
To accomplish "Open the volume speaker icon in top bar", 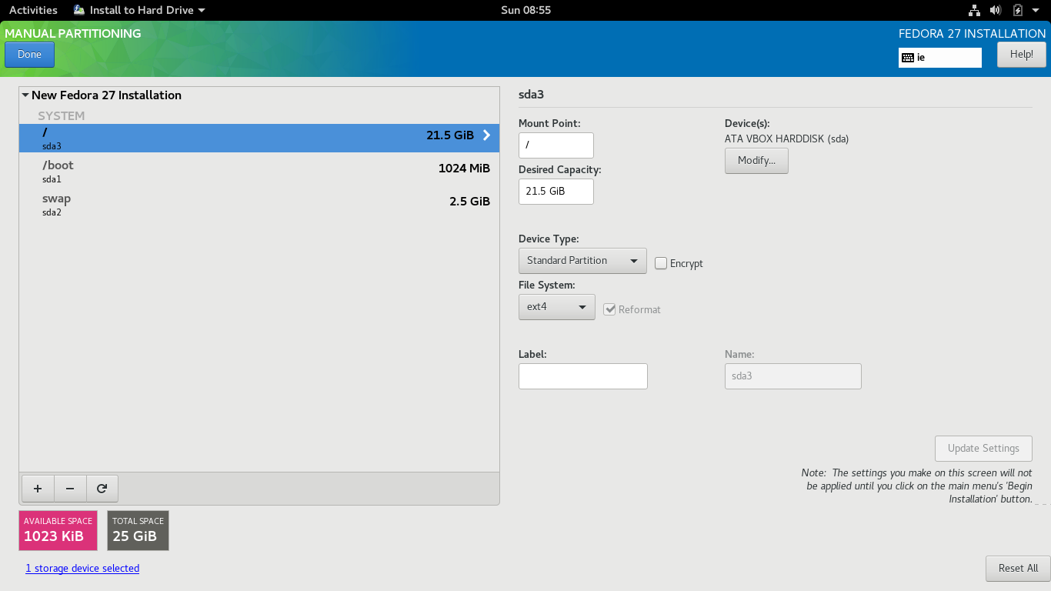I will [996, 10].
